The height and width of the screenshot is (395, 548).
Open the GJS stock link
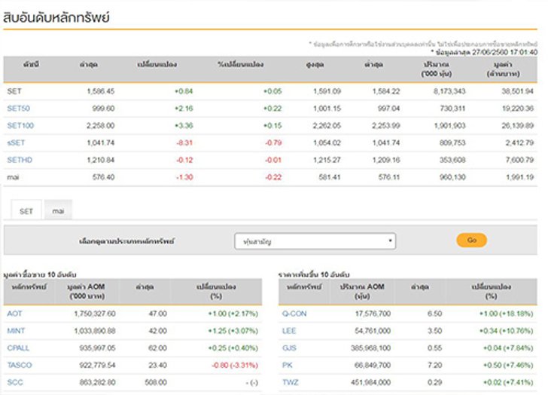point(289,348)
